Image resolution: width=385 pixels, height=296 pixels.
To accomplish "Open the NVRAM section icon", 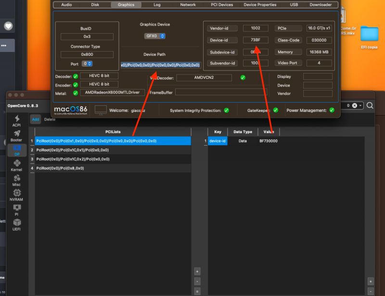I will 17,193.
